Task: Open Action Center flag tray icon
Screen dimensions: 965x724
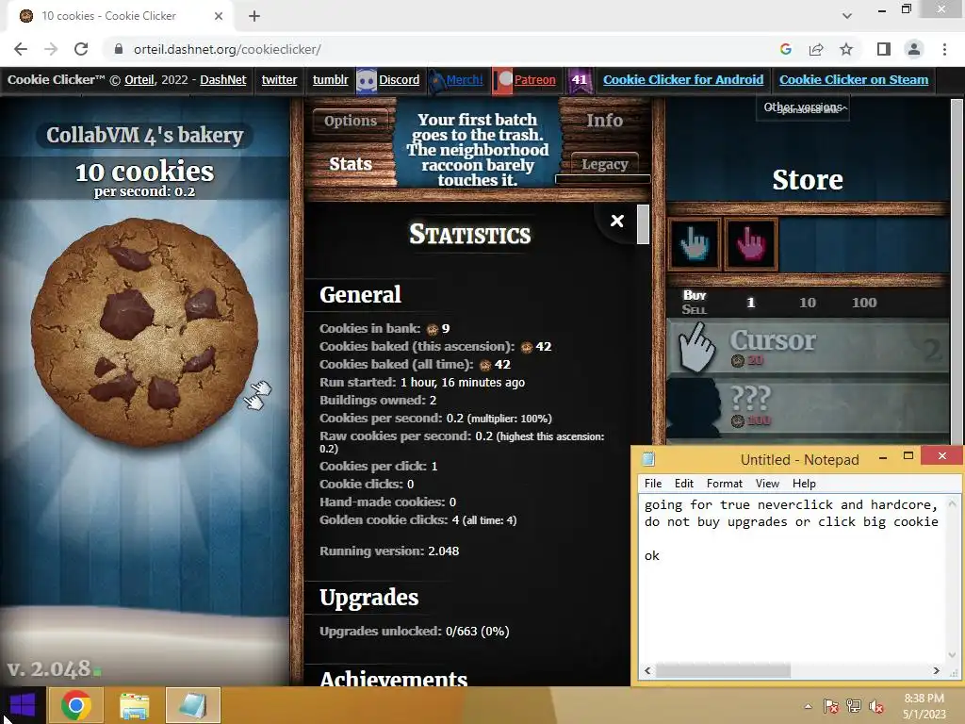Action: [831, 706]
